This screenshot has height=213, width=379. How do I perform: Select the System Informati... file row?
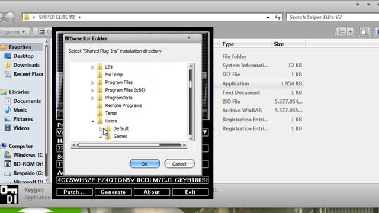click(x=259, y=66)
